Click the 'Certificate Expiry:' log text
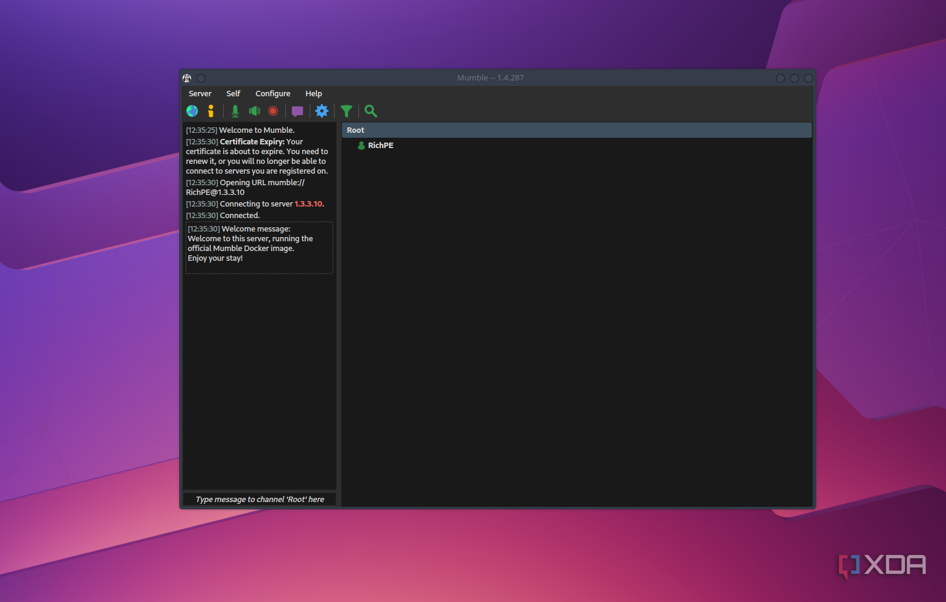This screenshot has width=946, height=602. pos(252,142)
